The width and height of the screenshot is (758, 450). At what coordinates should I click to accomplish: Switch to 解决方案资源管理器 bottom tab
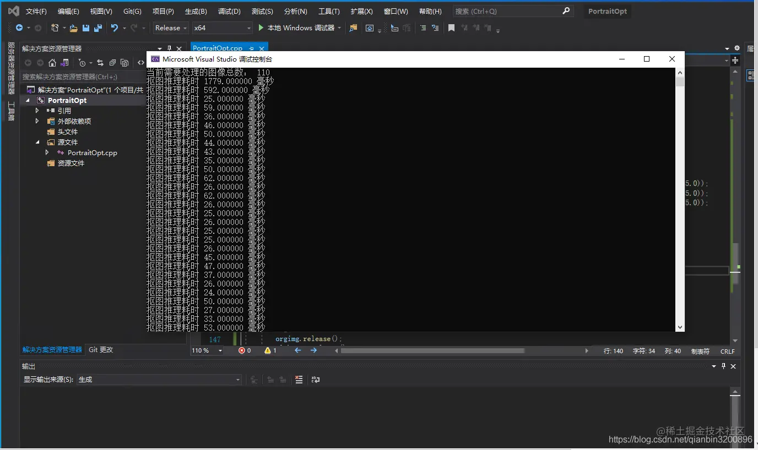tap(52, 350)
